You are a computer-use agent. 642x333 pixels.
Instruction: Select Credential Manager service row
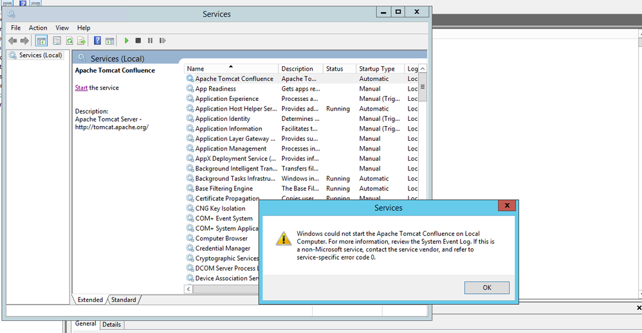pos(222,248)
